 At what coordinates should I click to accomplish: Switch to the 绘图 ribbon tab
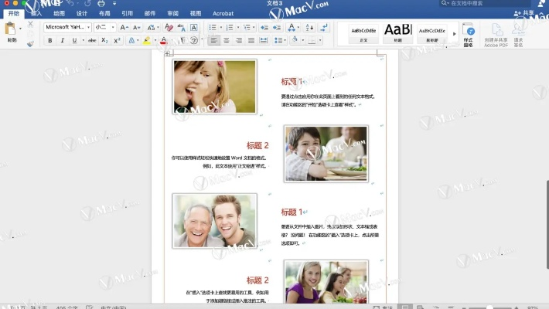[60, 13]
